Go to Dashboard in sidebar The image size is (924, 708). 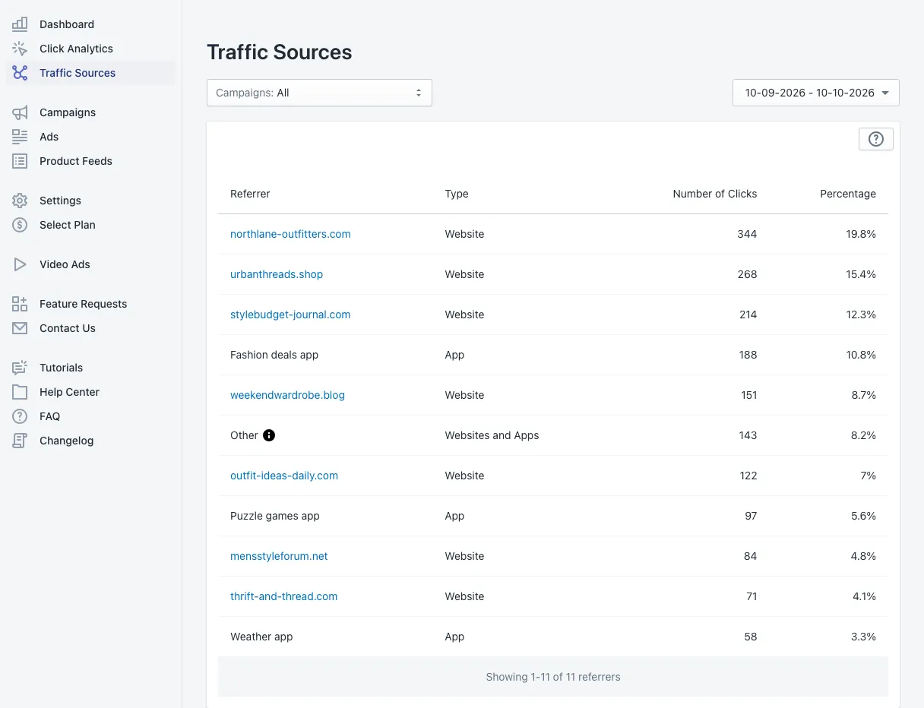67,24
